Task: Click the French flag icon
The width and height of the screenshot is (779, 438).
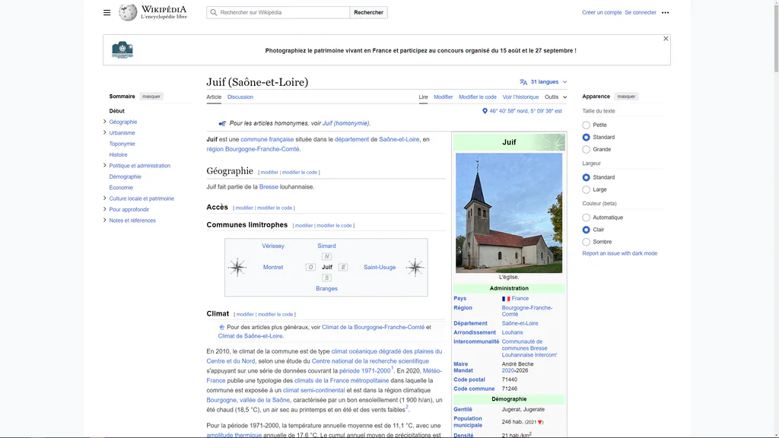Action: 506,299
